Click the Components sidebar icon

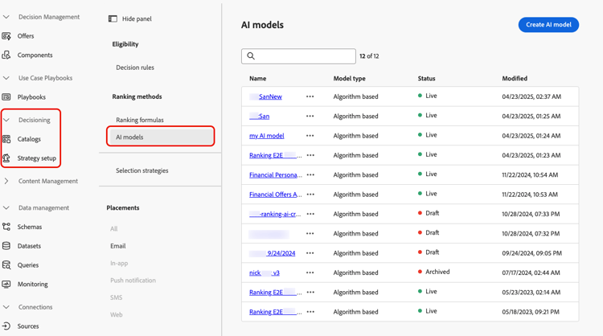6,55
